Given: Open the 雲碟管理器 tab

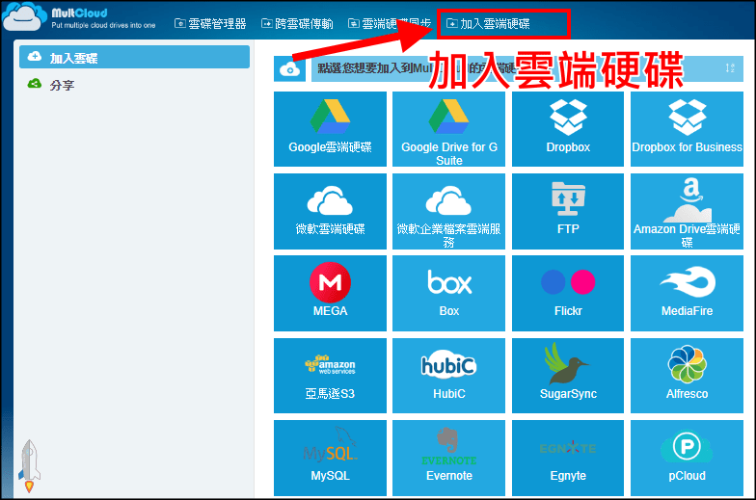Looking at the screenshot, I should pyautogui.click(x=210, y=23).
